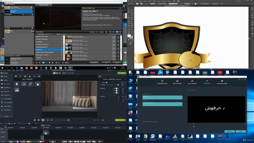254x143 pixels.
Task: Select the Camtasia canvas Edit arrow tool
Action: (54, 73)
